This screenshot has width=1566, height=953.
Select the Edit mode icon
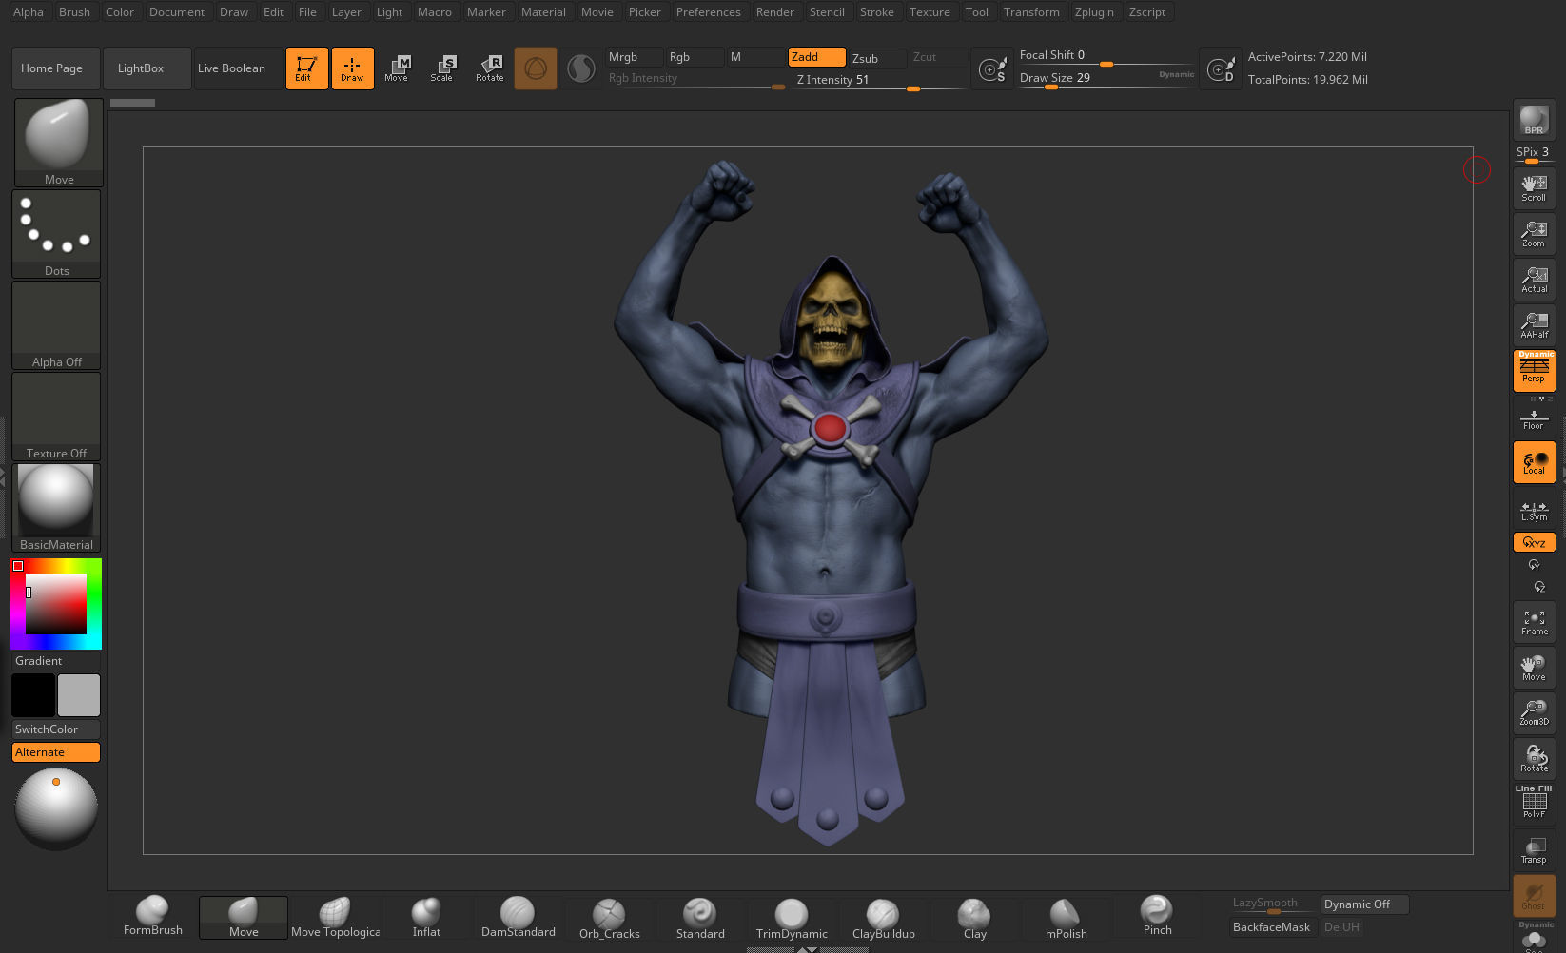(x=306, y=68)
